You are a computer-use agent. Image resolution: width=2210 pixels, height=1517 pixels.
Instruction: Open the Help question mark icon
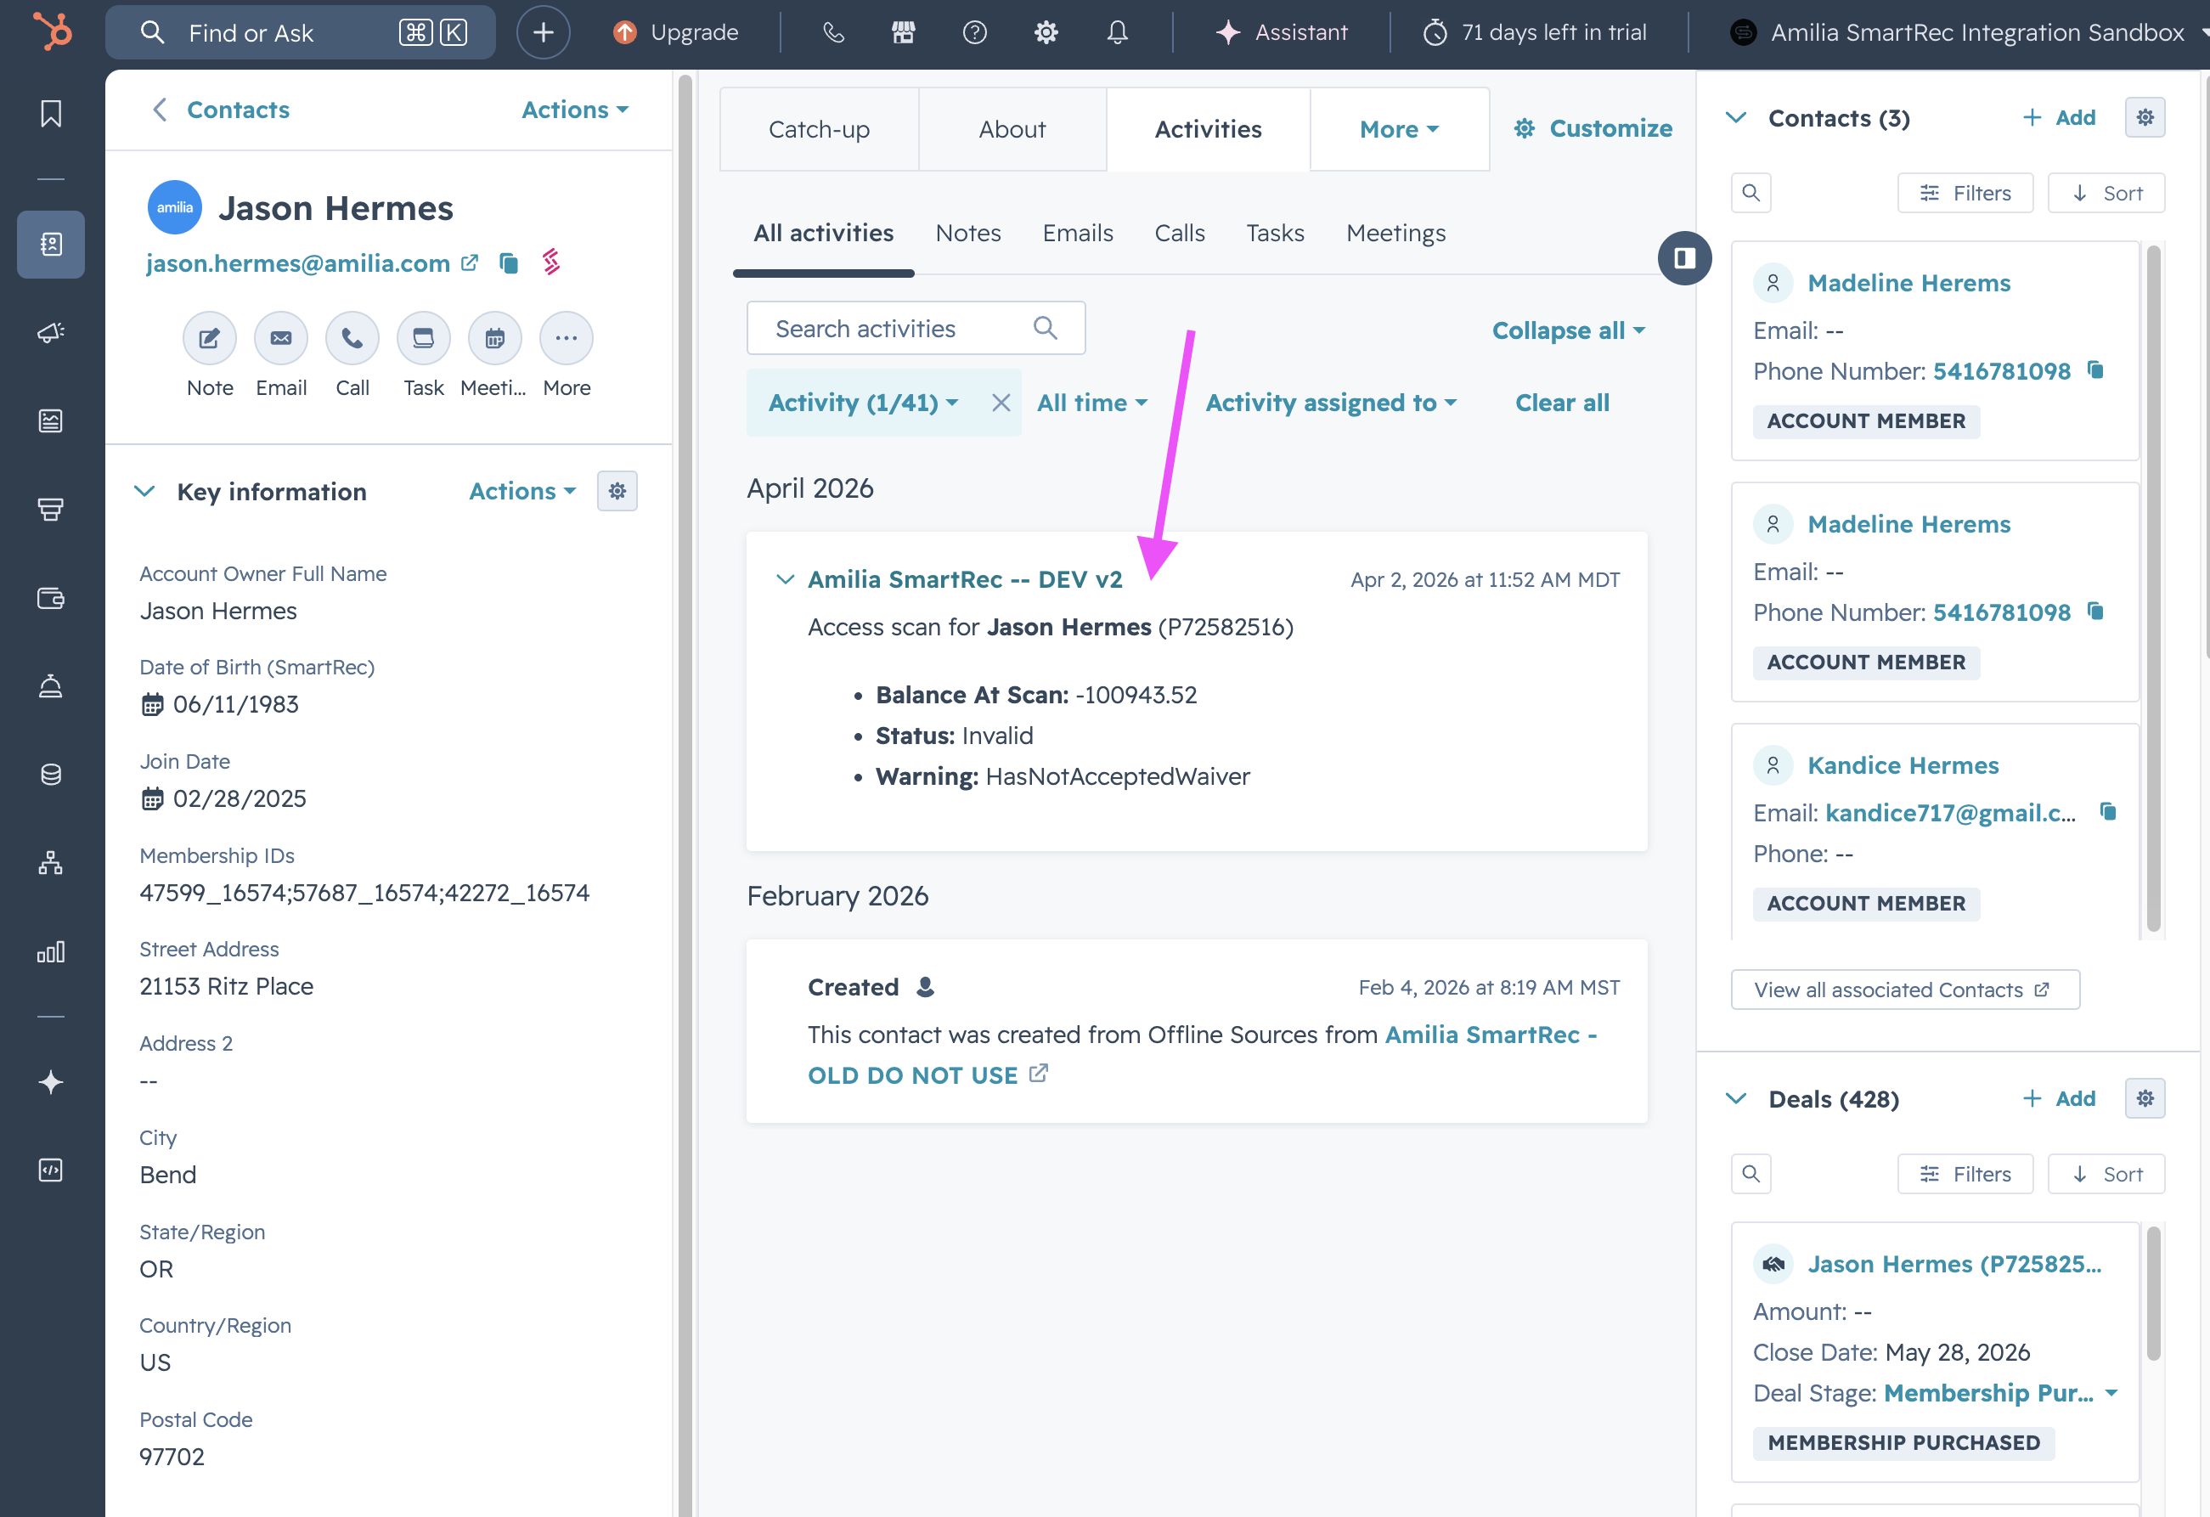975,32
